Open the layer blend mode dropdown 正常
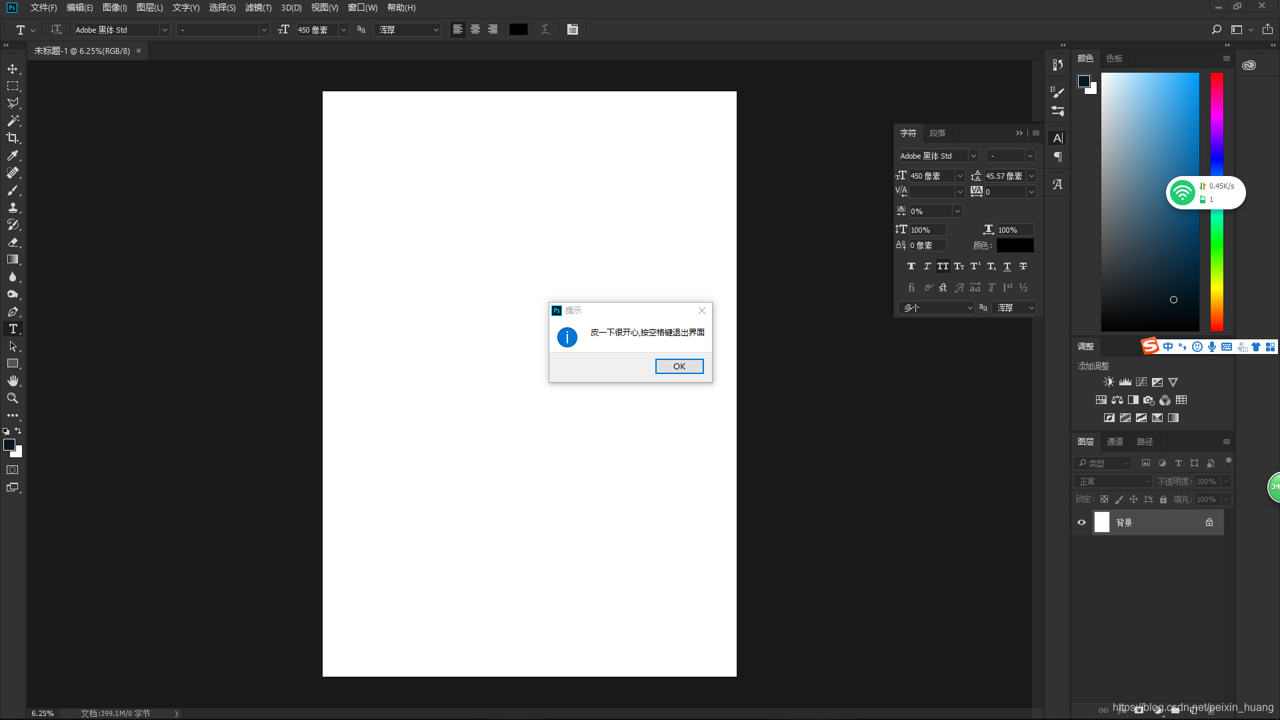Image resolution: width=1280 pixels, height=720 pixels. [x=1113, y=481]
